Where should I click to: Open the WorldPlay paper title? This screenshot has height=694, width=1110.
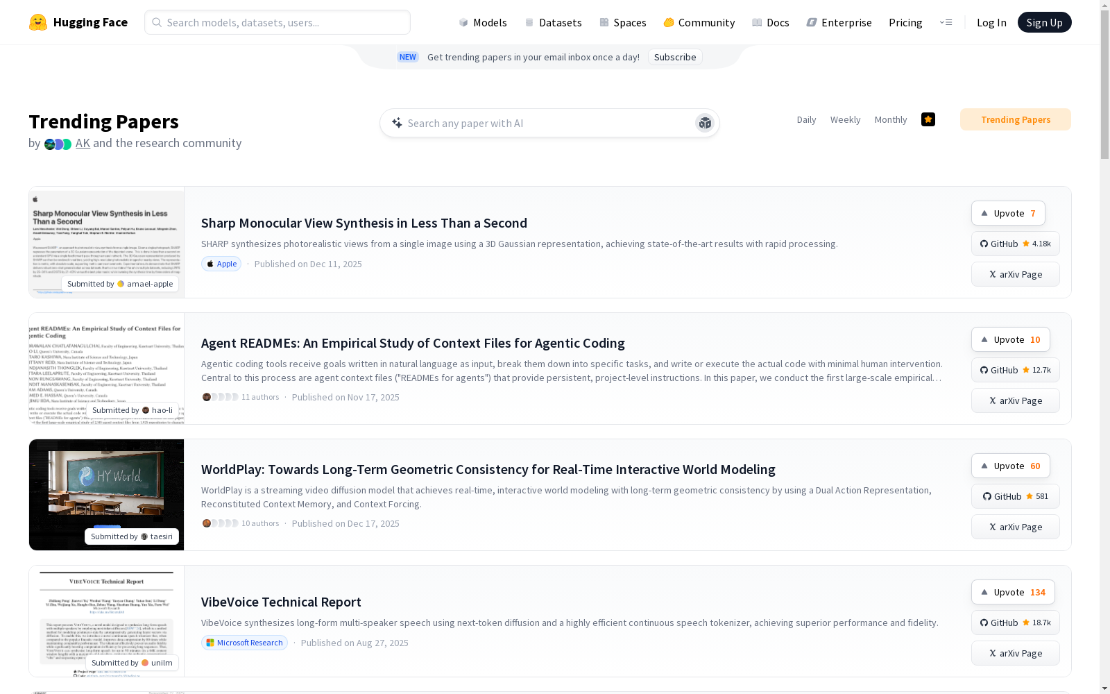point(488,469)
